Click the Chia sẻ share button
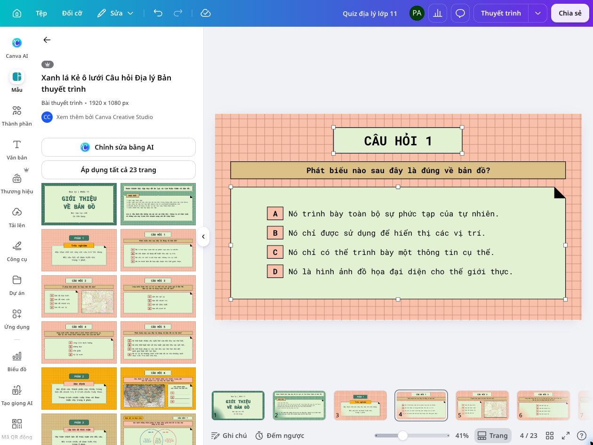Viewport: 593px width, 445px height. (x=570, y=13)
